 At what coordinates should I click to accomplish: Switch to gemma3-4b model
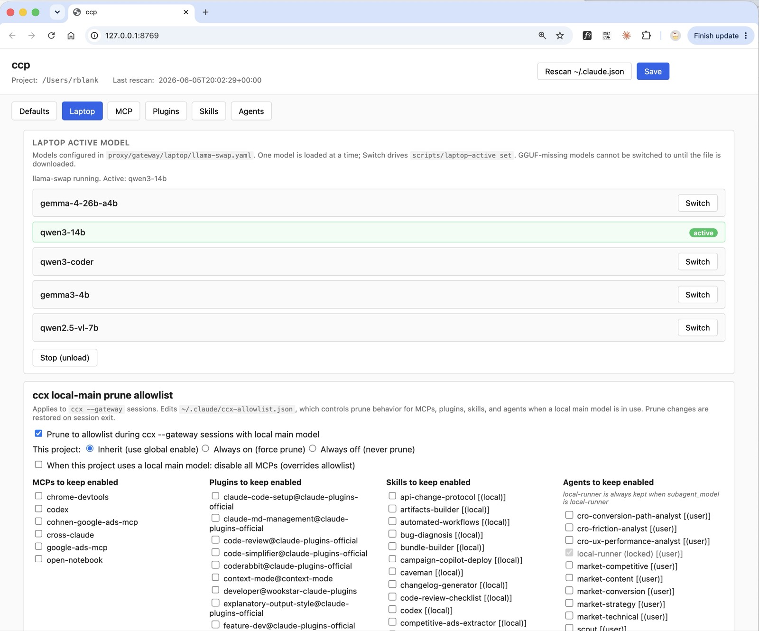click(697, 295)
